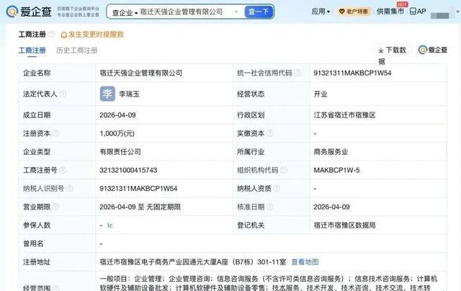Click the 李 avatar icon
The width and height of the screenshot is (461, 291).
click(107, 94)
